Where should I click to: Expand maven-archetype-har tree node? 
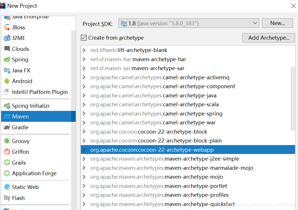(x=84, y=59)
